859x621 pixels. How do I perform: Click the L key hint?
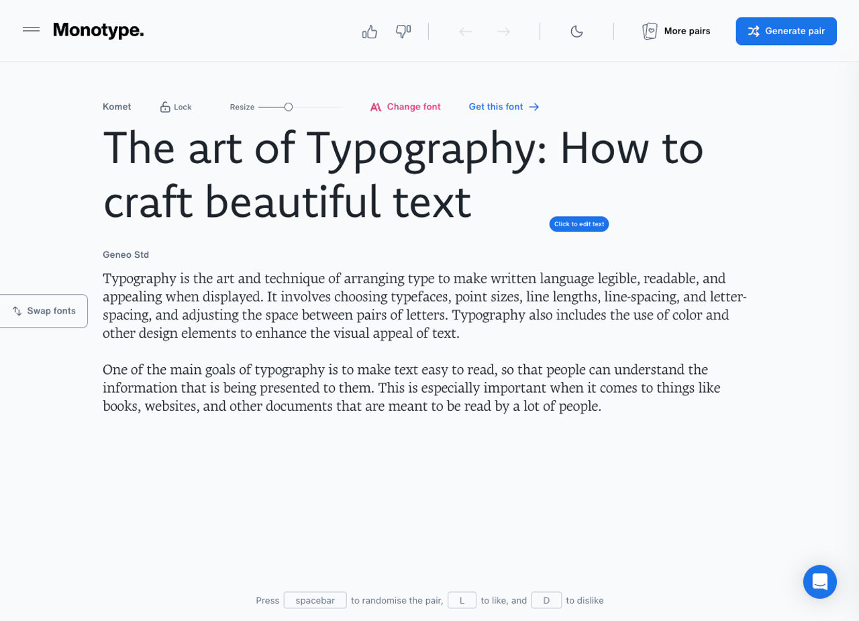point(462,600)
